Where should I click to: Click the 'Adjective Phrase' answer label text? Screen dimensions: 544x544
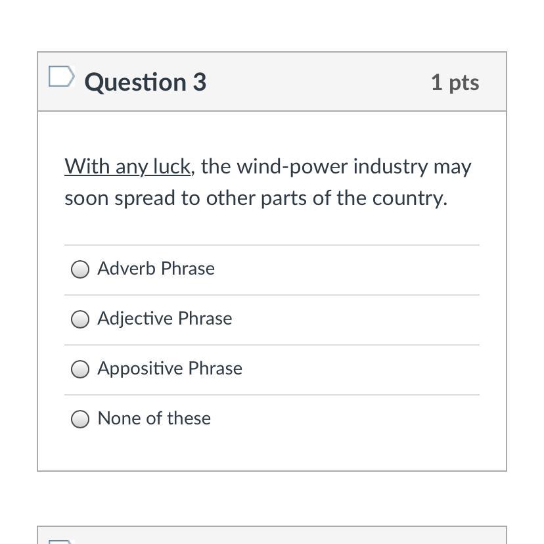[164, 319]
